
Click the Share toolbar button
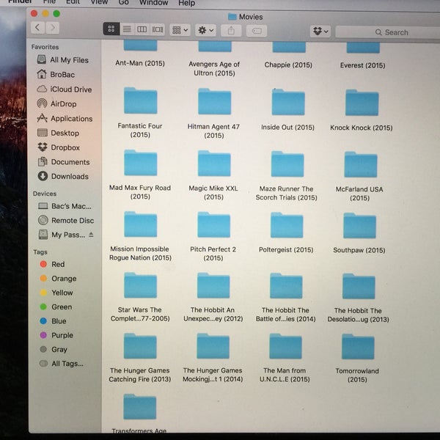[231, 31]
